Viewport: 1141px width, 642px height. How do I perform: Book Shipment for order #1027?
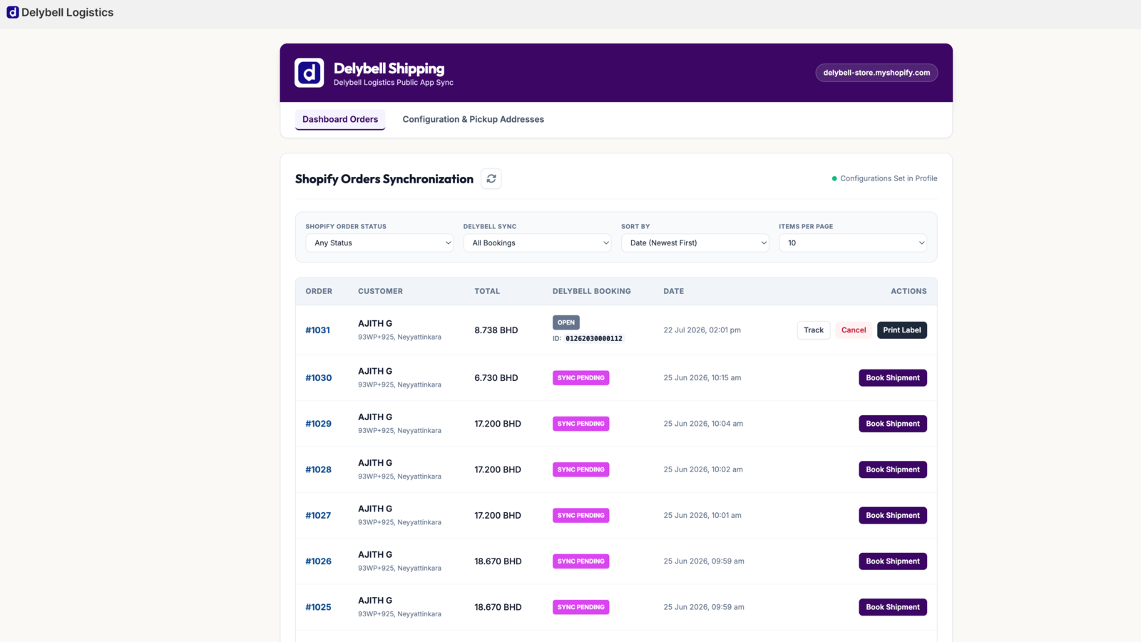pyautogui.click(x=893, y=516)
